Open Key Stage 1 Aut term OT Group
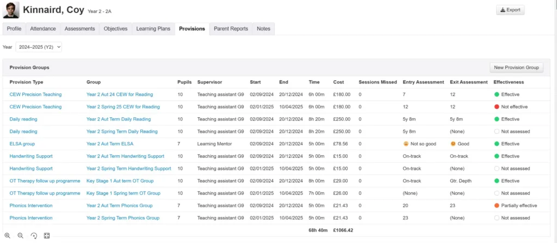Screen dimensions: 557x243 coord(120,181)
